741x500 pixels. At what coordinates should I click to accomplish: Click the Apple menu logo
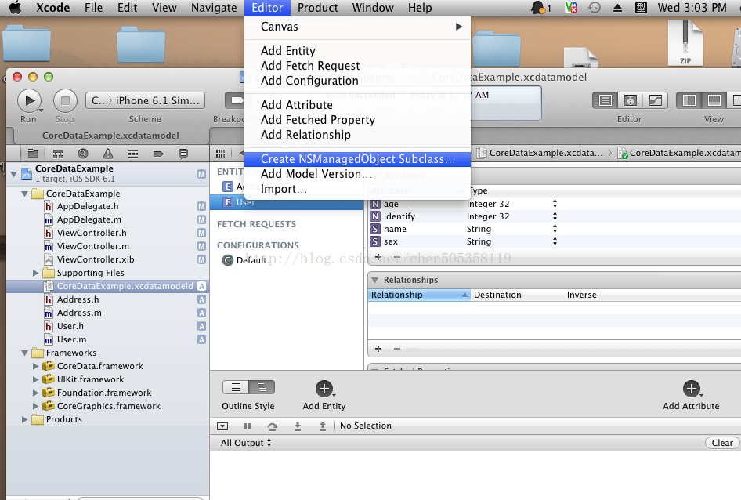15,8
